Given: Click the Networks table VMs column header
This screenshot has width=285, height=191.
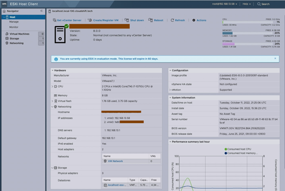Looking at the screenshot, I should pos(154,156).
